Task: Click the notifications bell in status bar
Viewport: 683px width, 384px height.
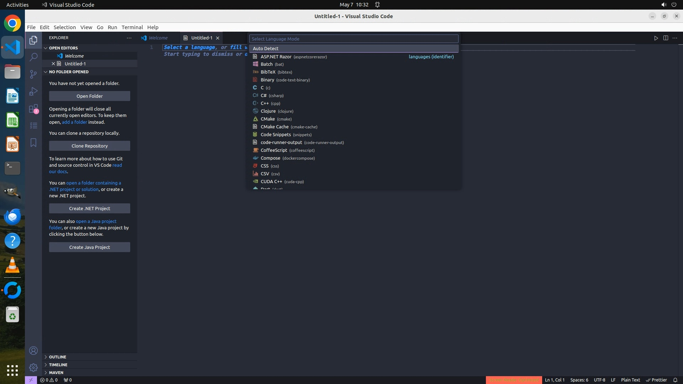Action: pyautogui.click(x=675, y=380)
